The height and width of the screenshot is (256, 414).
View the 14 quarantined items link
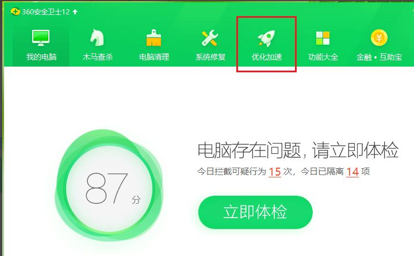coord(352,172)
